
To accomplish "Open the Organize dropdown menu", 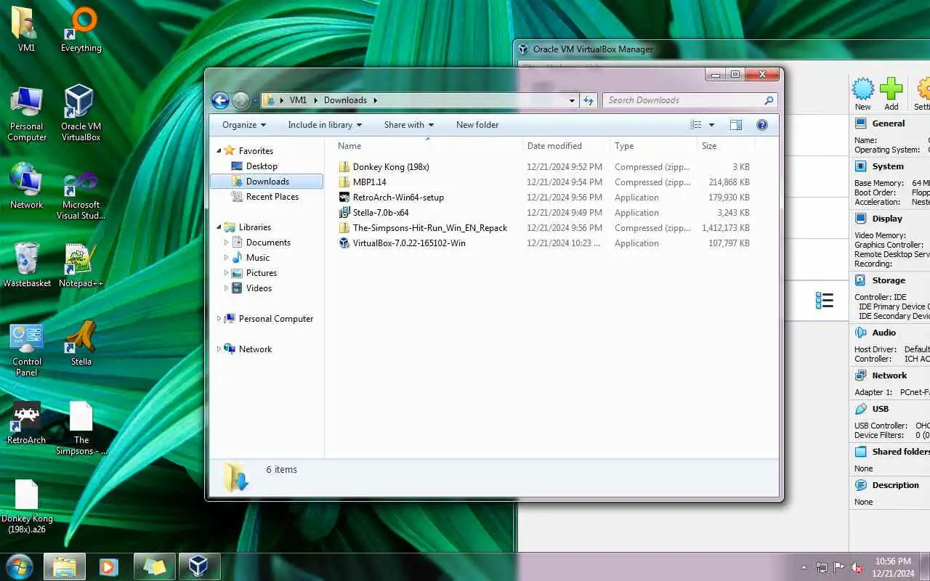I will click(244, 125).
